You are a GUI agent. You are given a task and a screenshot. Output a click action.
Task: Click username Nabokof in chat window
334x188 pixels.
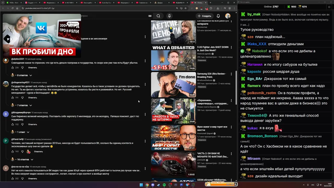pyautogui.click(x=259, y=51)
